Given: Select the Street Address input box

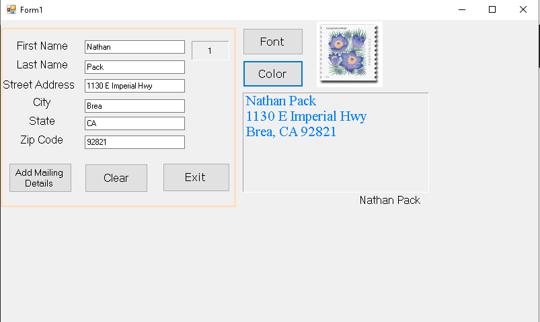Looking at the screenshot, I should (134, 86).
